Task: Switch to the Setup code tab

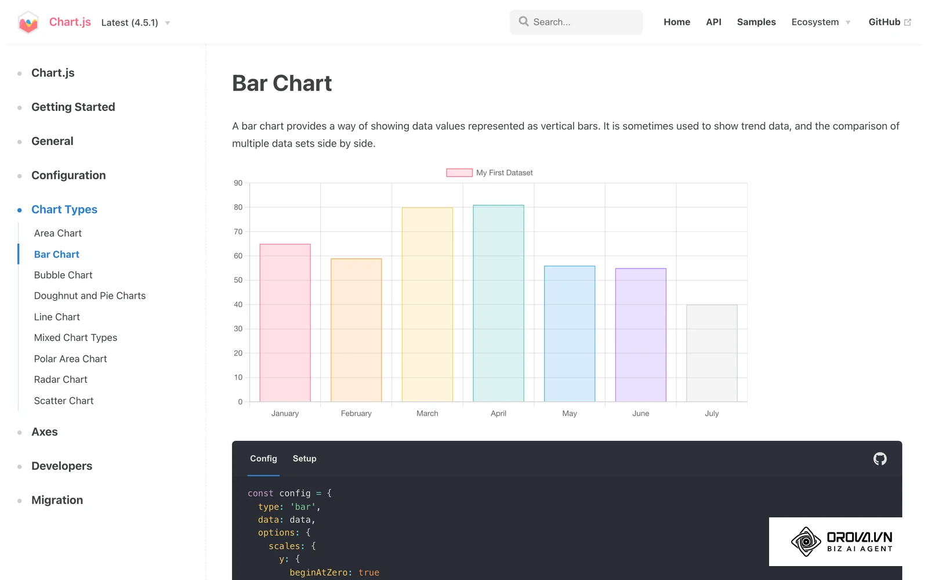Action: (x=304, y=459)
